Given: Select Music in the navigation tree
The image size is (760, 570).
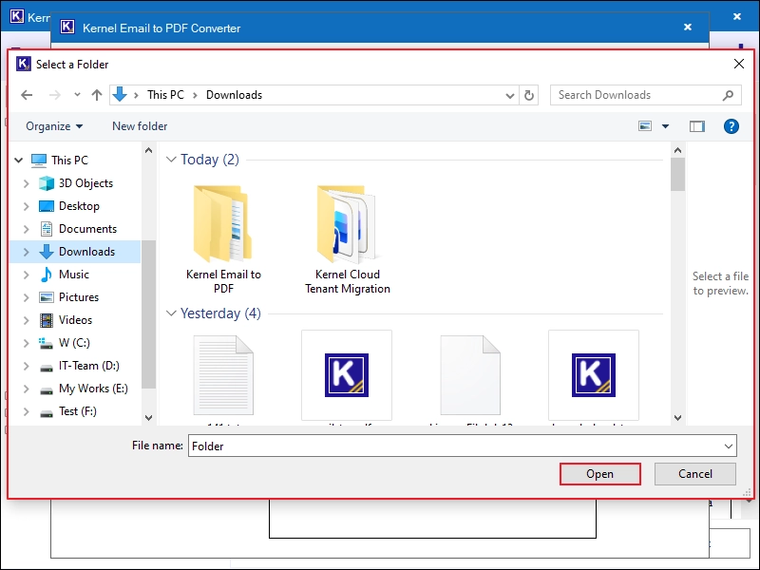Looking at the screenshot, I should tap(74, 275).
